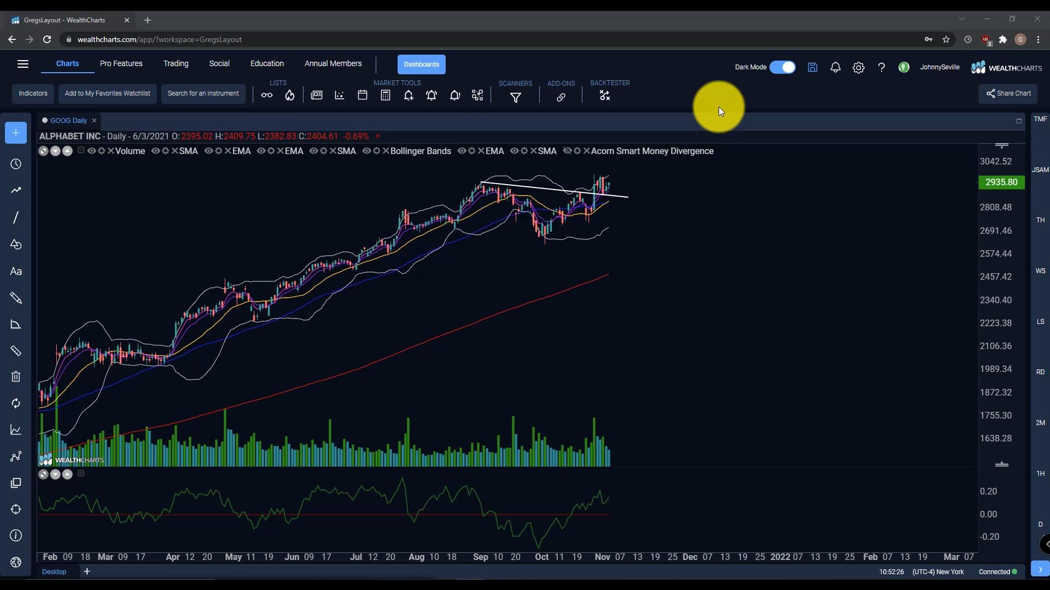Click Add to My Favorites Watchlist

108,93
